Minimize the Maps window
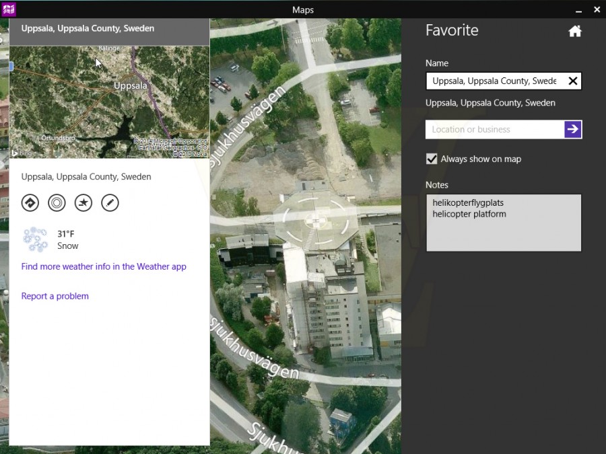The height and width of the screenshot is (454, 606). [578, 10]
